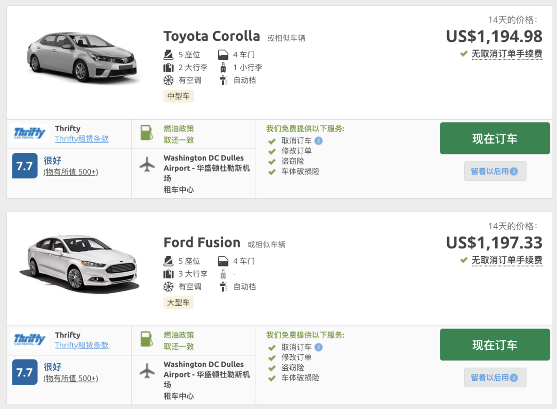Image resolution: width=557 pixels, height=409 pixels.
Task: Open Thrifty租赁条款 link for Toyota Corolla
Action: coord(81,139)
